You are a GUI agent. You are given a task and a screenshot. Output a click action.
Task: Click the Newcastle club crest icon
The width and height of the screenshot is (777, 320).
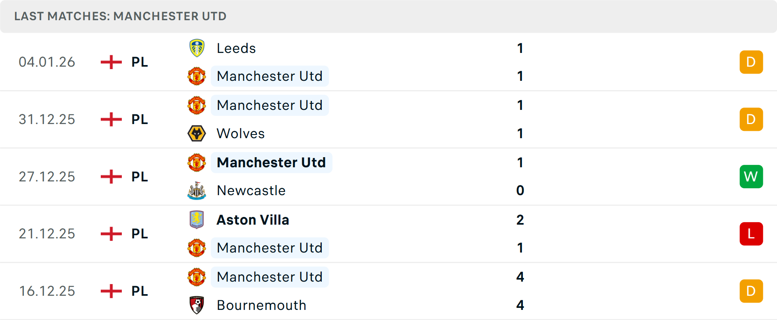[197, 190]
